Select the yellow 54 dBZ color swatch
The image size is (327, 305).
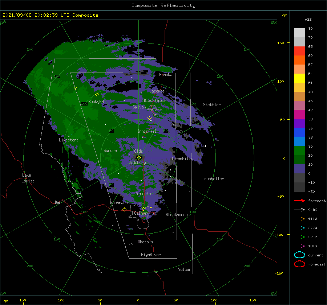tap(299, 78)
